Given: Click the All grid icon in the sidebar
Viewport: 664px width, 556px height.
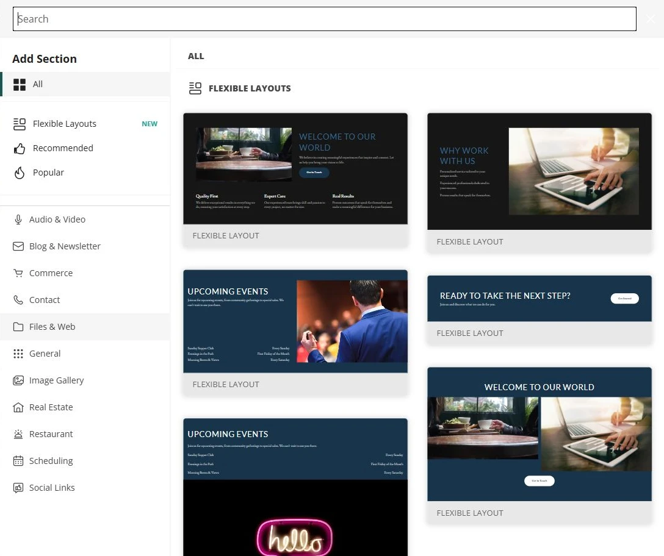Looking at the screenshot, I should tap(20, 85).
